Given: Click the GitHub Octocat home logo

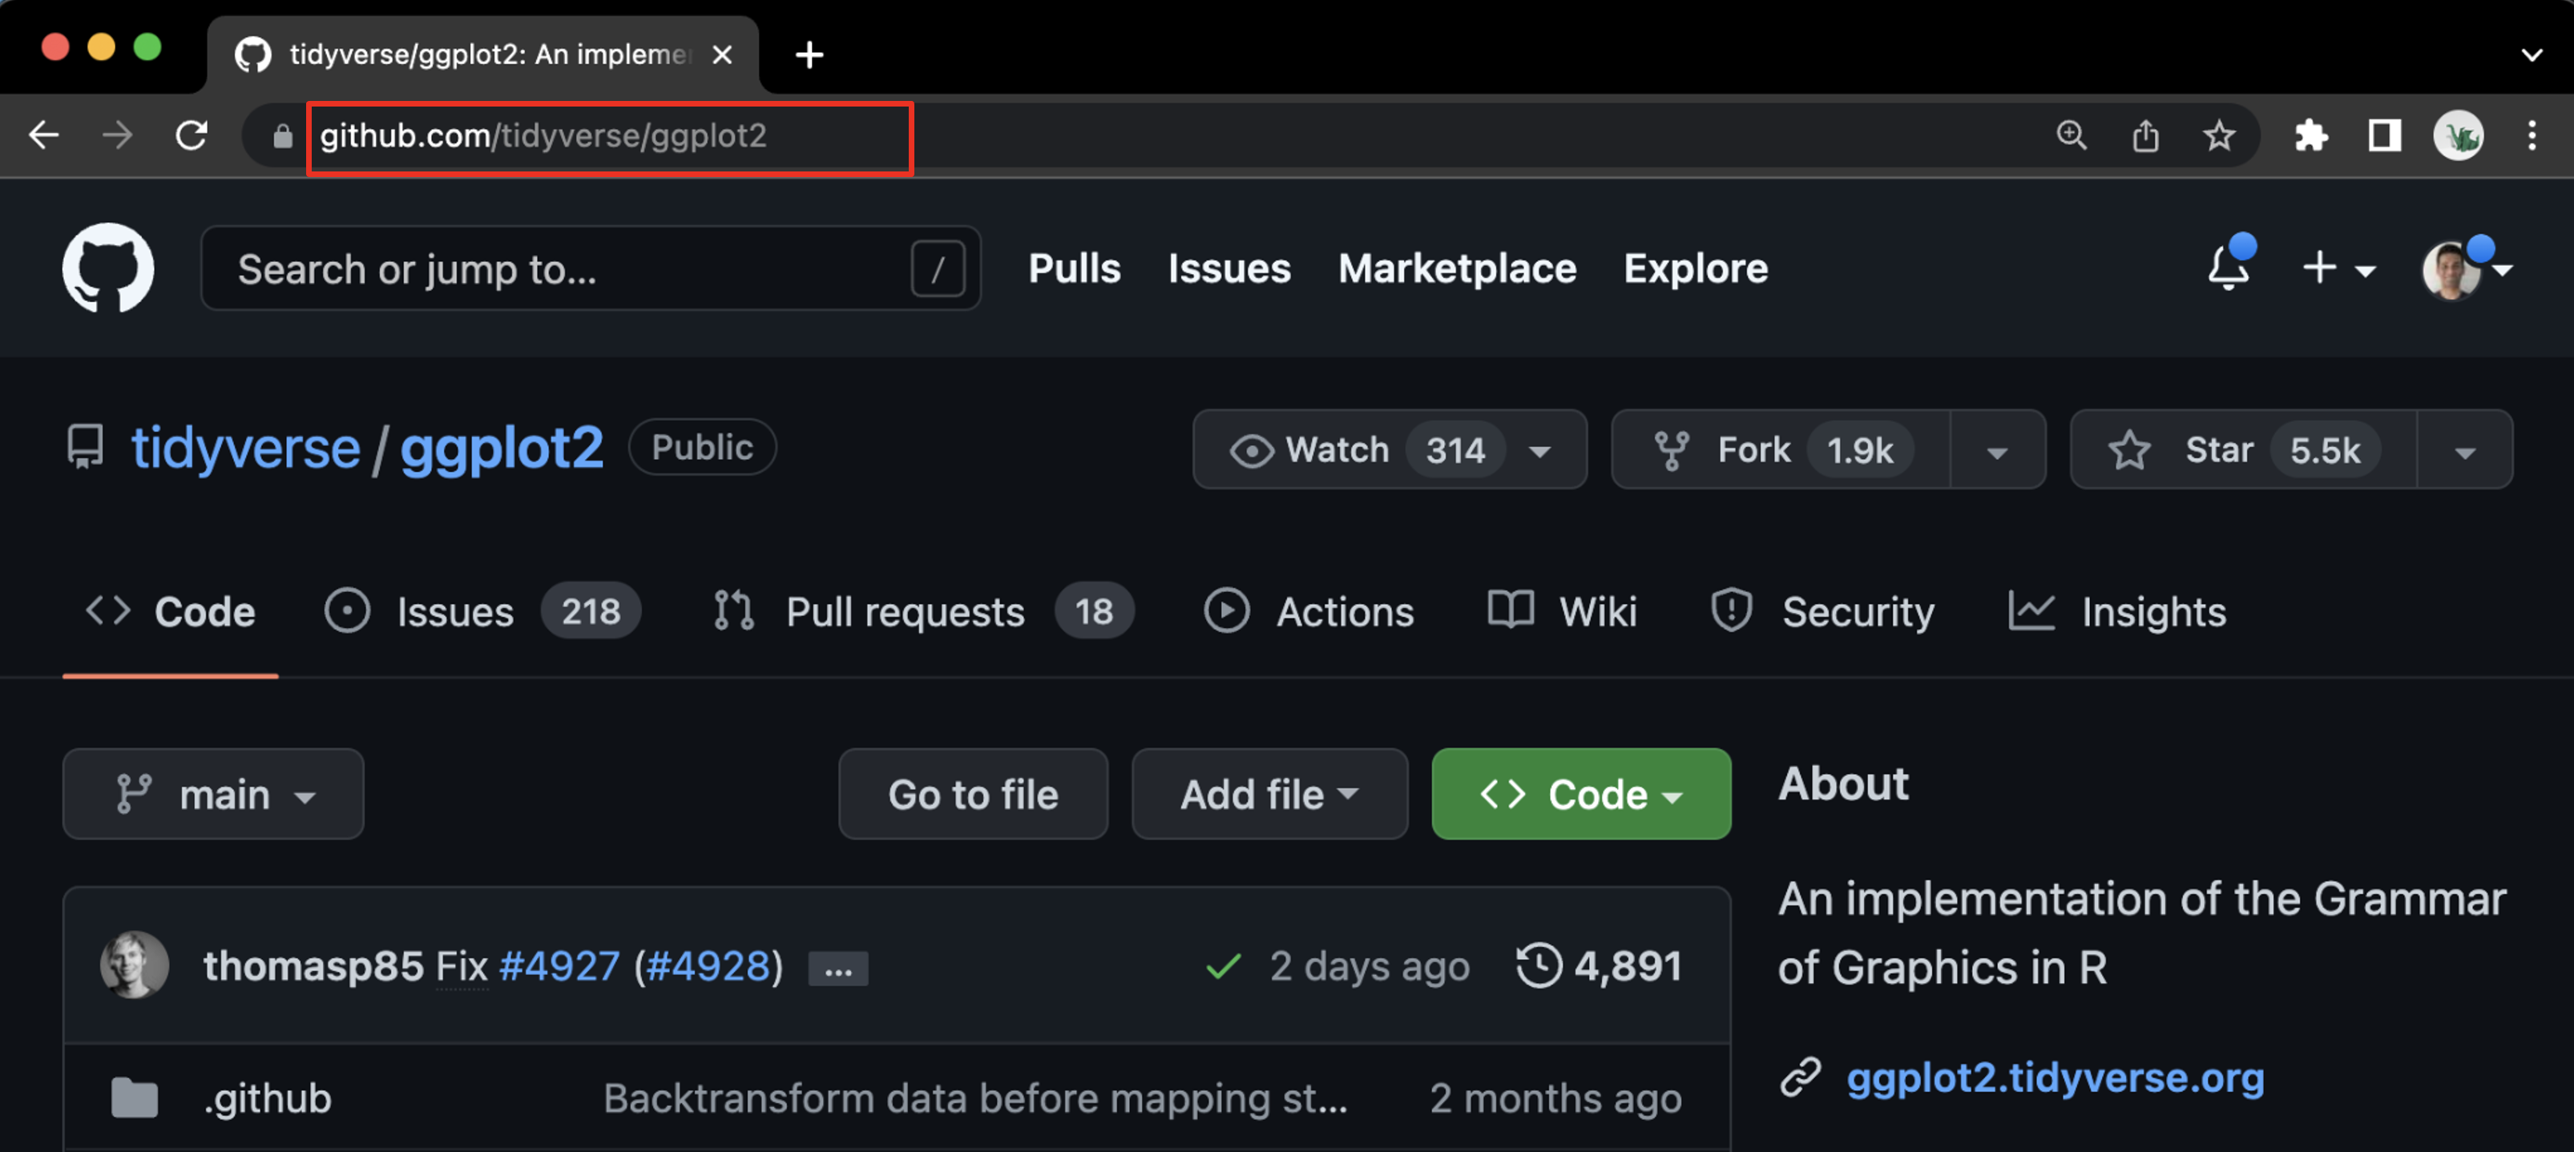Looking at the screenshot, I should click(x=108, y=268).
